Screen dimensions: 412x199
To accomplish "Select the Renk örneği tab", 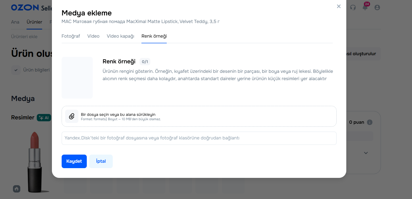I will (x=154, y=36).
